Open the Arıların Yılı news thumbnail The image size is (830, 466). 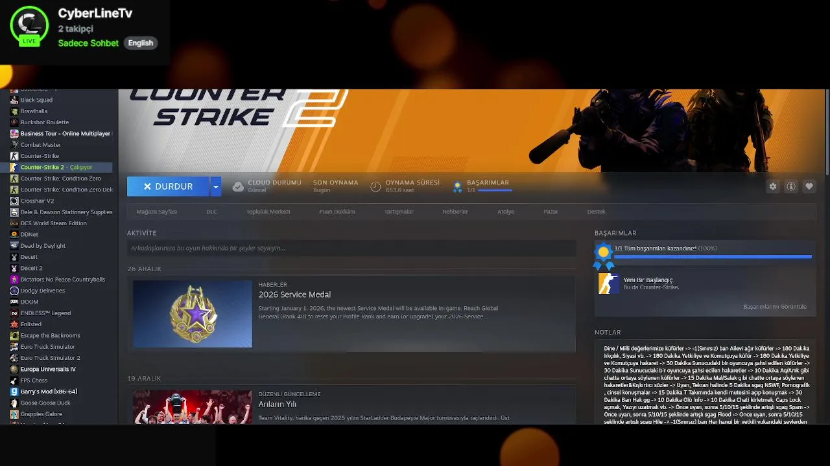tap(193, 407)
